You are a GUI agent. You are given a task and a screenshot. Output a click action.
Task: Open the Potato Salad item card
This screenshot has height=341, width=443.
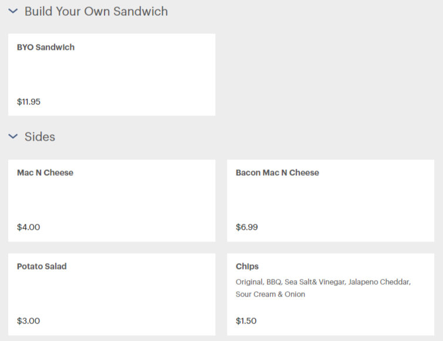click(112, 294)
